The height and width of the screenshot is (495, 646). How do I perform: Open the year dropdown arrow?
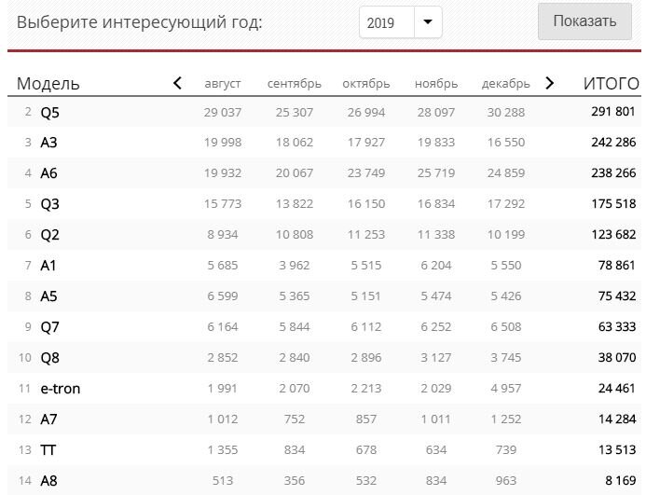(428, 21)
